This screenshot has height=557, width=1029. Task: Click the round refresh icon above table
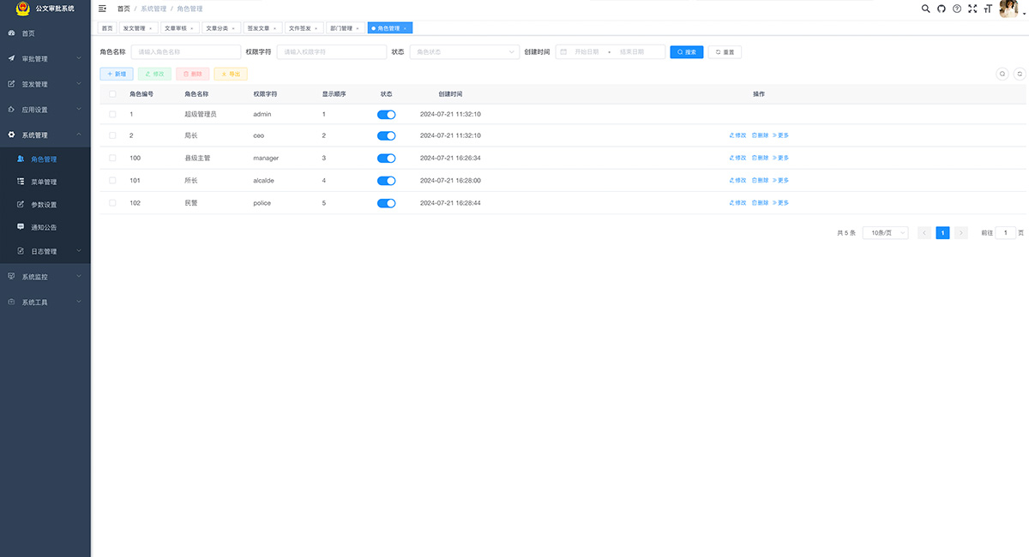coord(1020,75)
